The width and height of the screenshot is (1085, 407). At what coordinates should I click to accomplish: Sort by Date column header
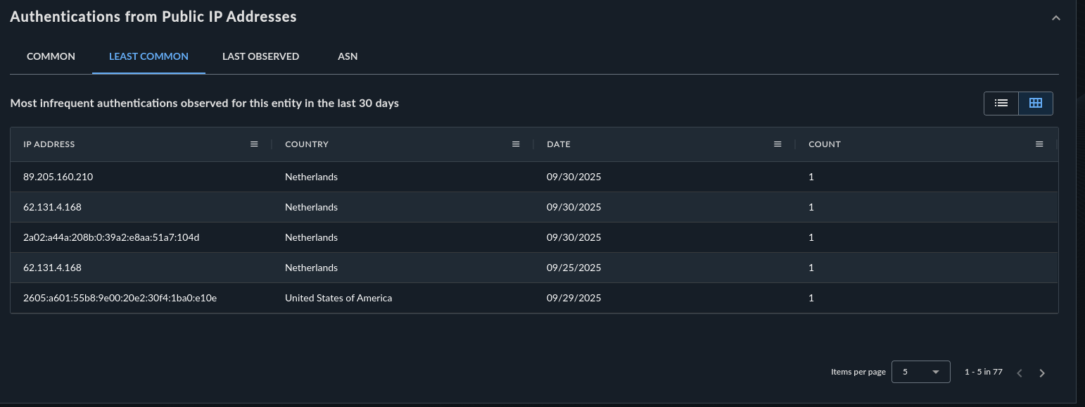click(559, 144)
